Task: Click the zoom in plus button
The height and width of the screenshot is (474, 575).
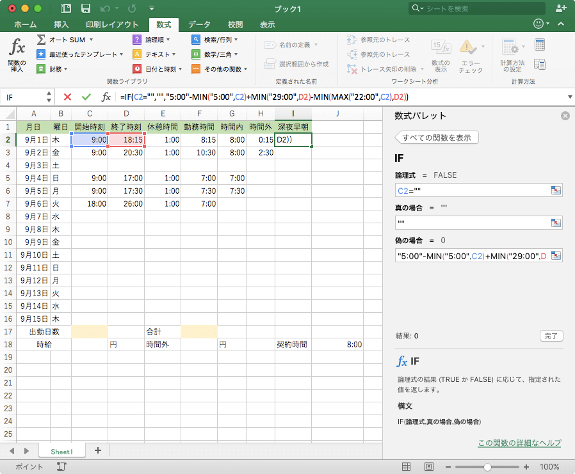Action: [526, 467]
